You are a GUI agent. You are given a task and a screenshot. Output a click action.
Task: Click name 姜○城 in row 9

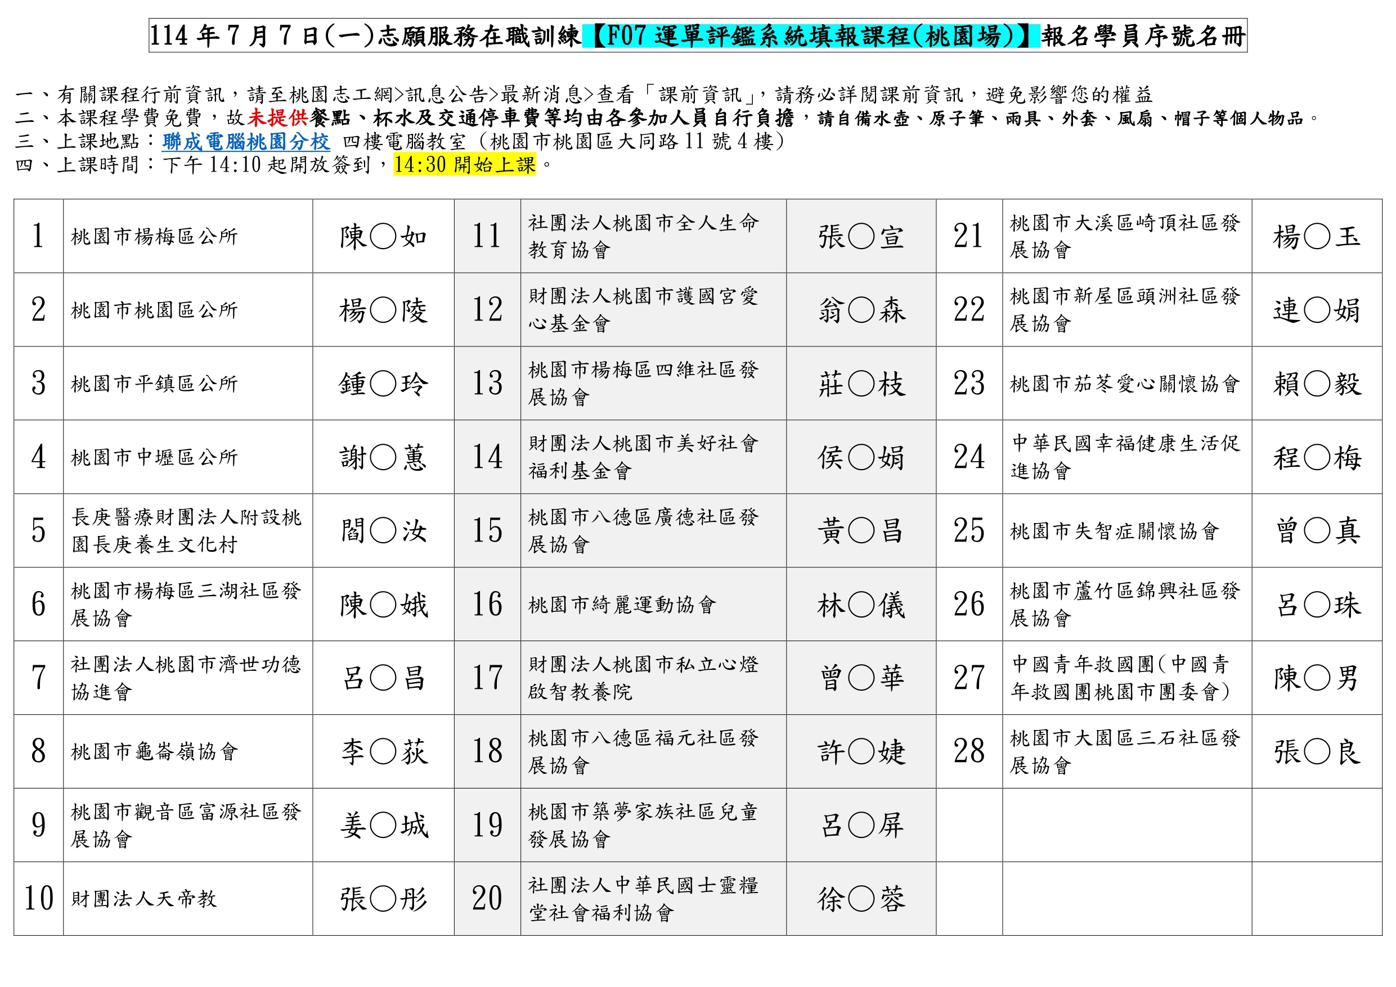[x=384, y=826]
